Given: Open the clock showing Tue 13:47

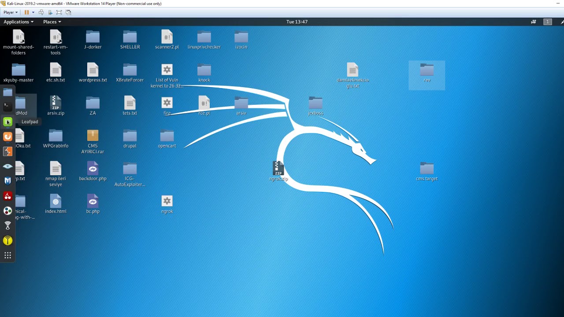Looking at the screenshot, I should [297, 22].
